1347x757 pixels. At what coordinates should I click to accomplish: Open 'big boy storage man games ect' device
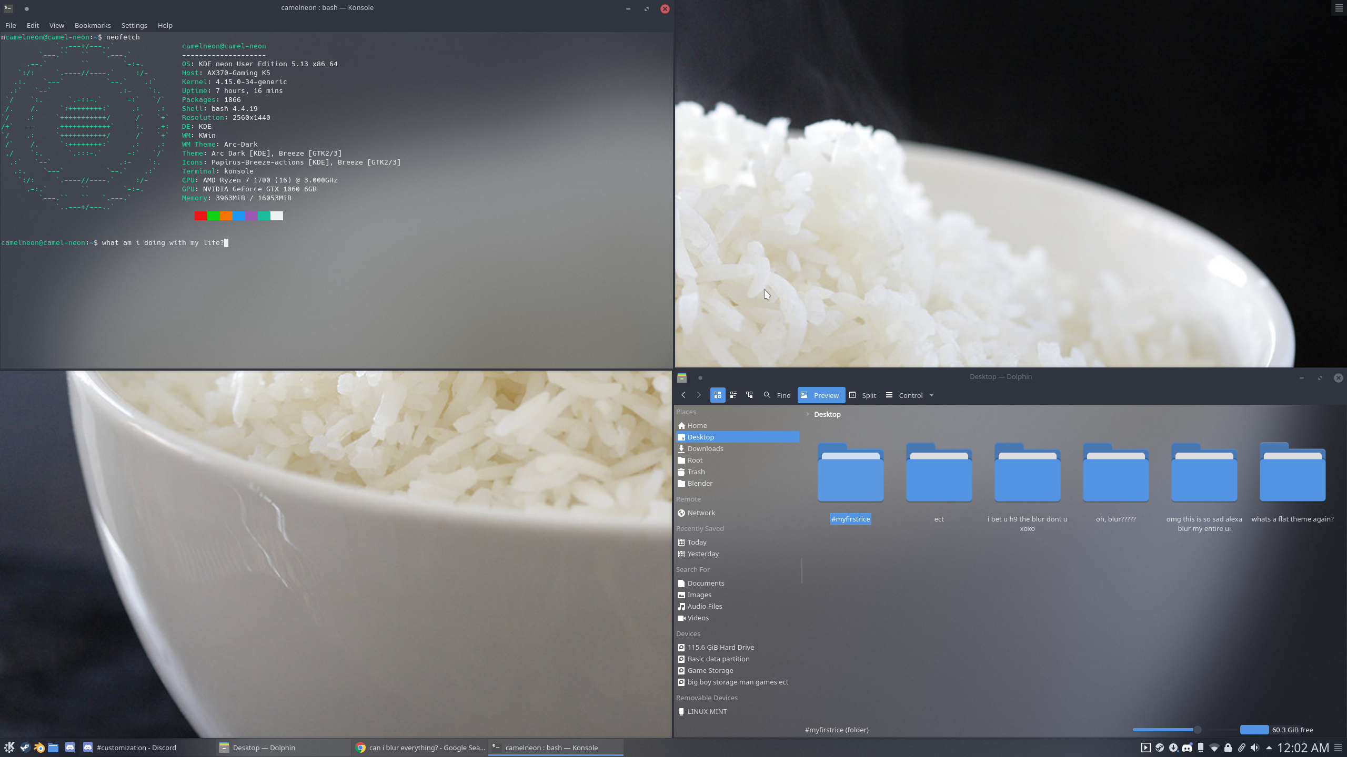(737, 682)
